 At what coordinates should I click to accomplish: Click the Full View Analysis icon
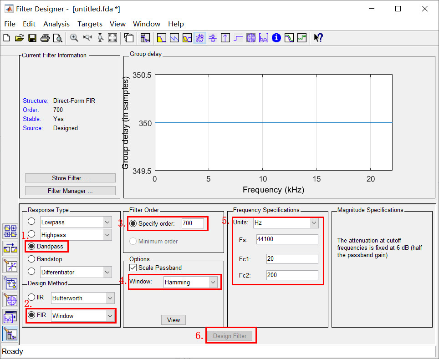(129, 38)
